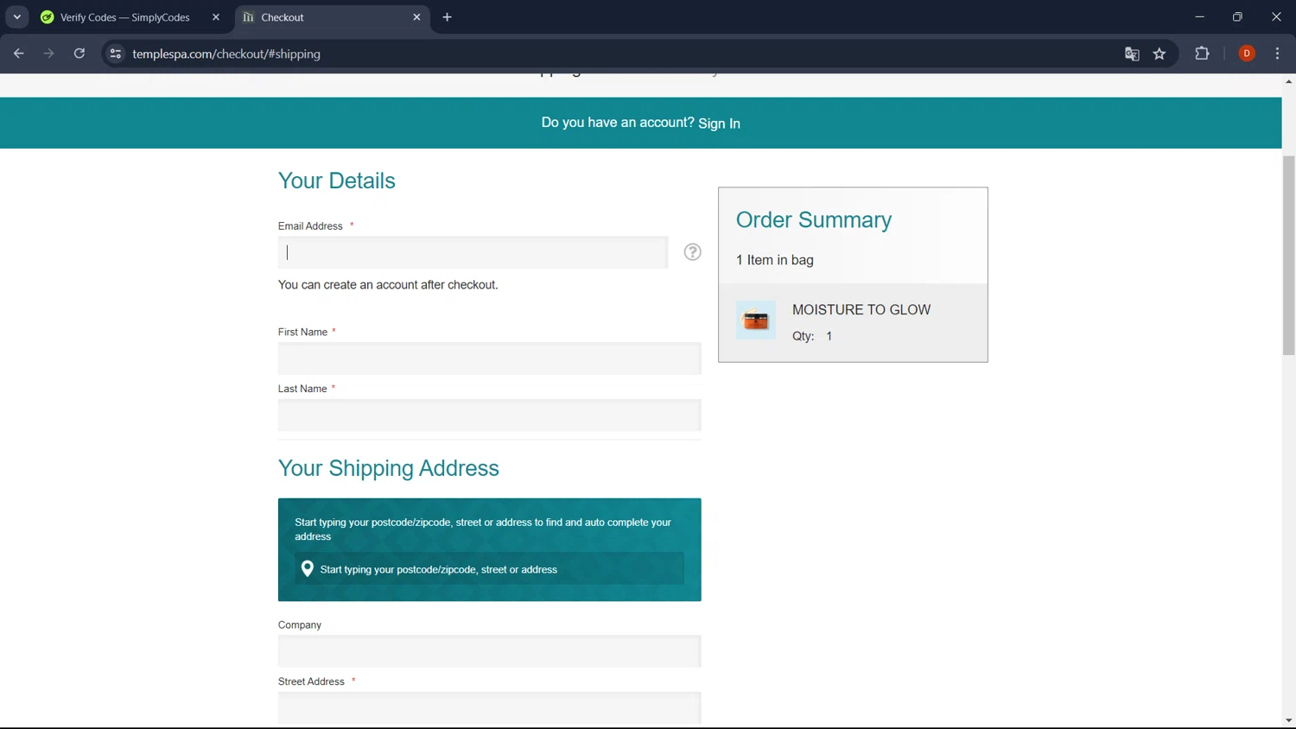Click 'You can create an account after checkout' text
The height and width of the screenshot is (729, 1296).
click(388, 285)
